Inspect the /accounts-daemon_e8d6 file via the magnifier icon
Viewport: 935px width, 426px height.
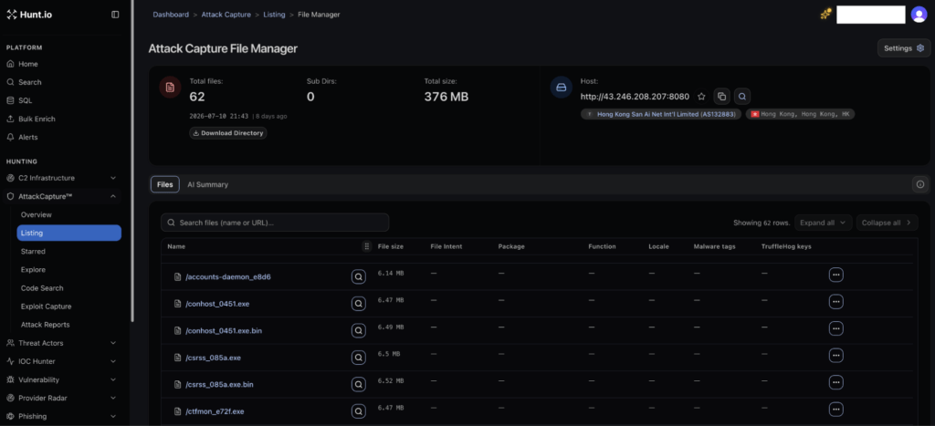click(x=358, y=276)
